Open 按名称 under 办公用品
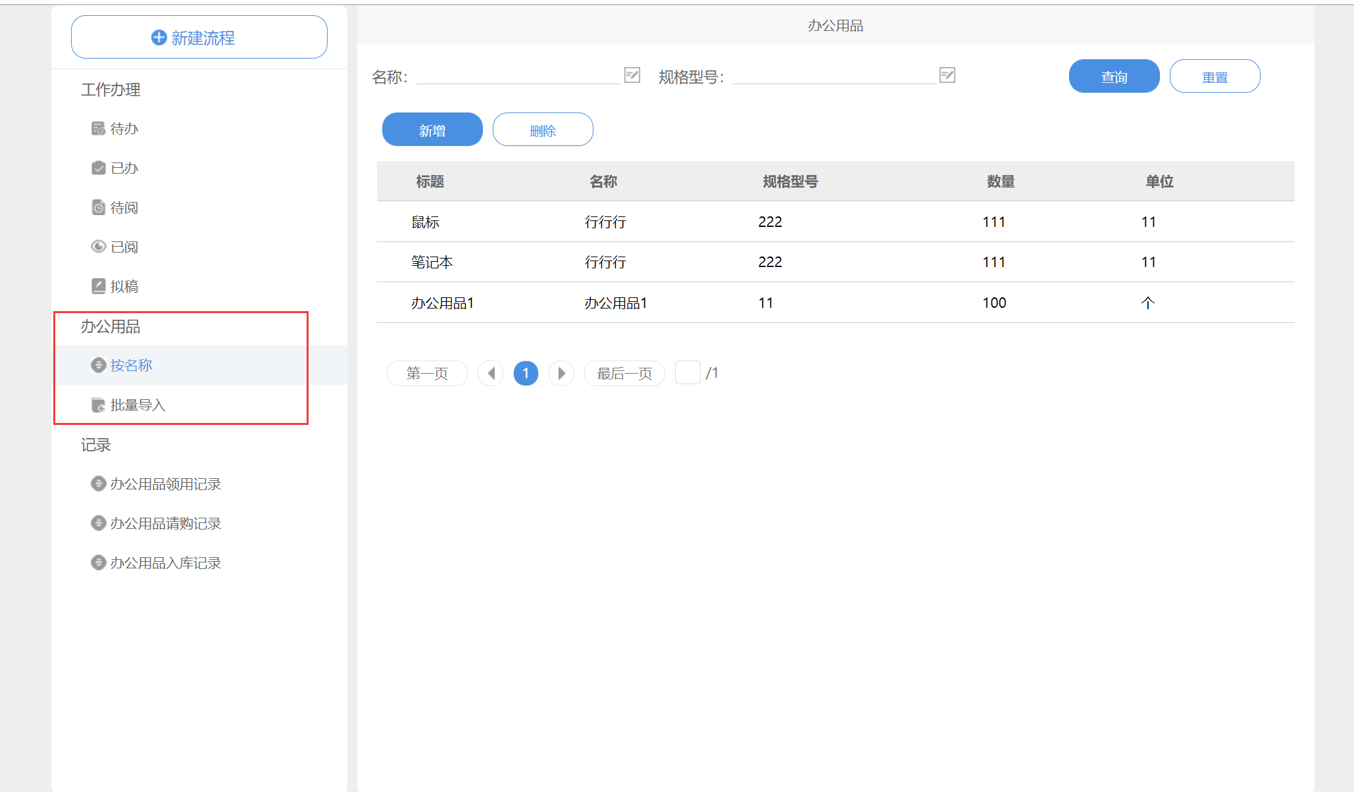 click(x=131, y=365)
